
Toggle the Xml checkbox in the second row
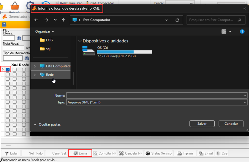point(15,74)
